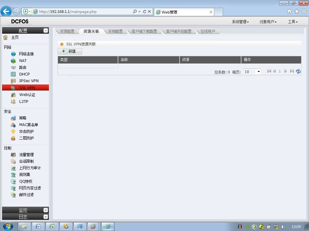Click the 二层防护 ARP icon
Screen dimensions: 309x231
[x=13, y=138]
